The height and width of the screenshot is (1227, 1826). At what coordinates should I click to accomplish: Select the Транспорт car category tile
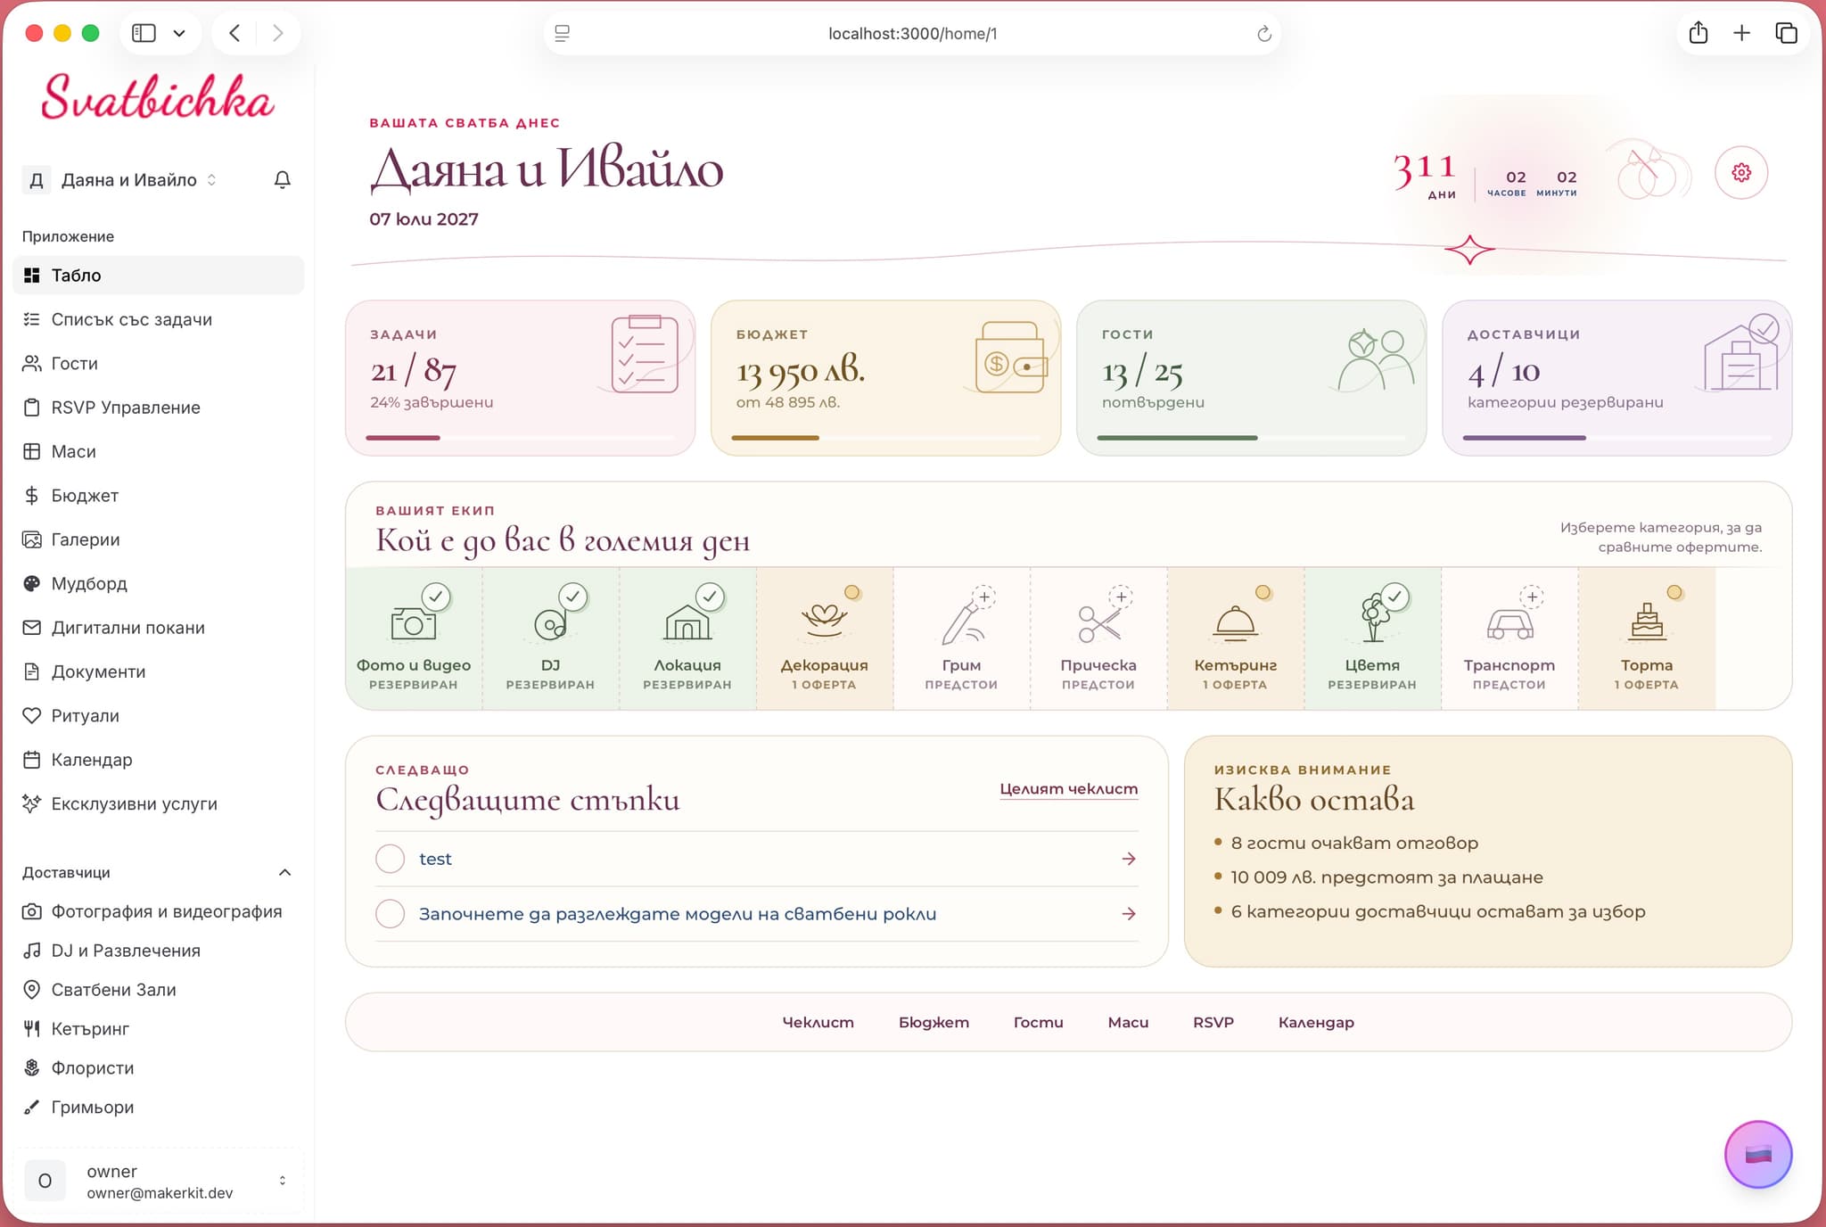click(x=1509, y=638)
